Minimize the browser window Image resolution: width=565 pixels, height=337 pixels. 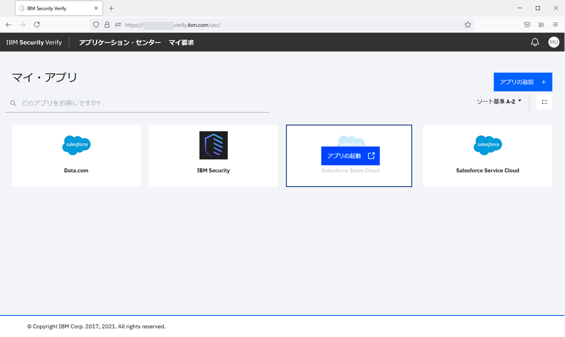(x=520, y=8)
